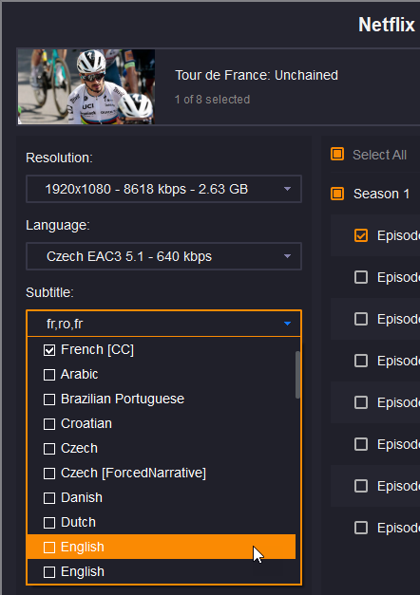
Task: Check the last English subtitle checkbox
Action: [49, 572]
